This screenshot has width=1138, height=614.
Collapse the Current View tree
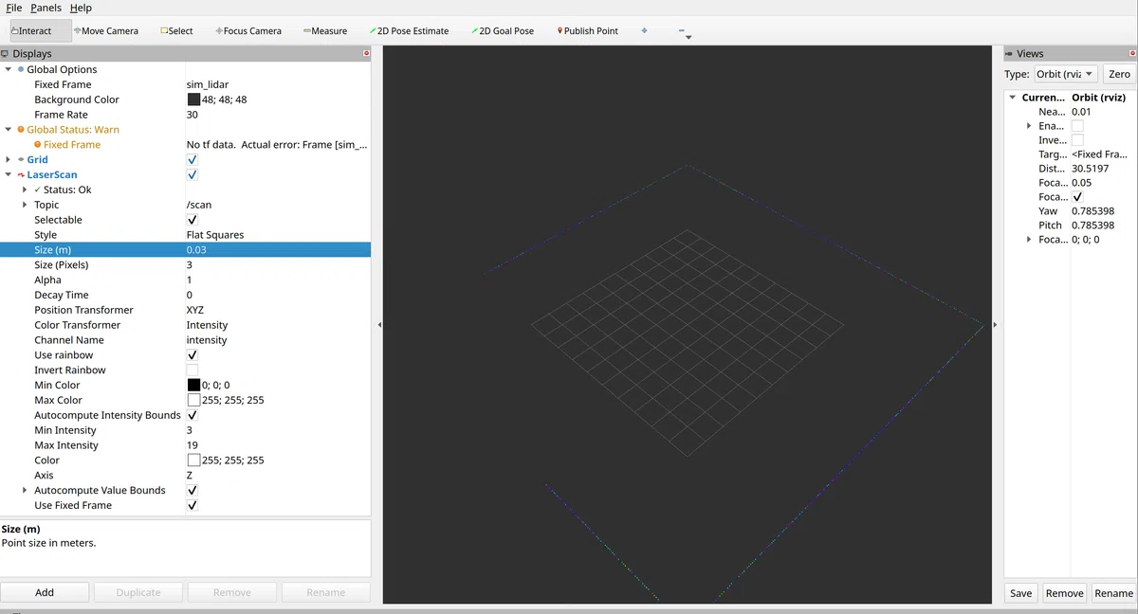(x=1013, y=98)
